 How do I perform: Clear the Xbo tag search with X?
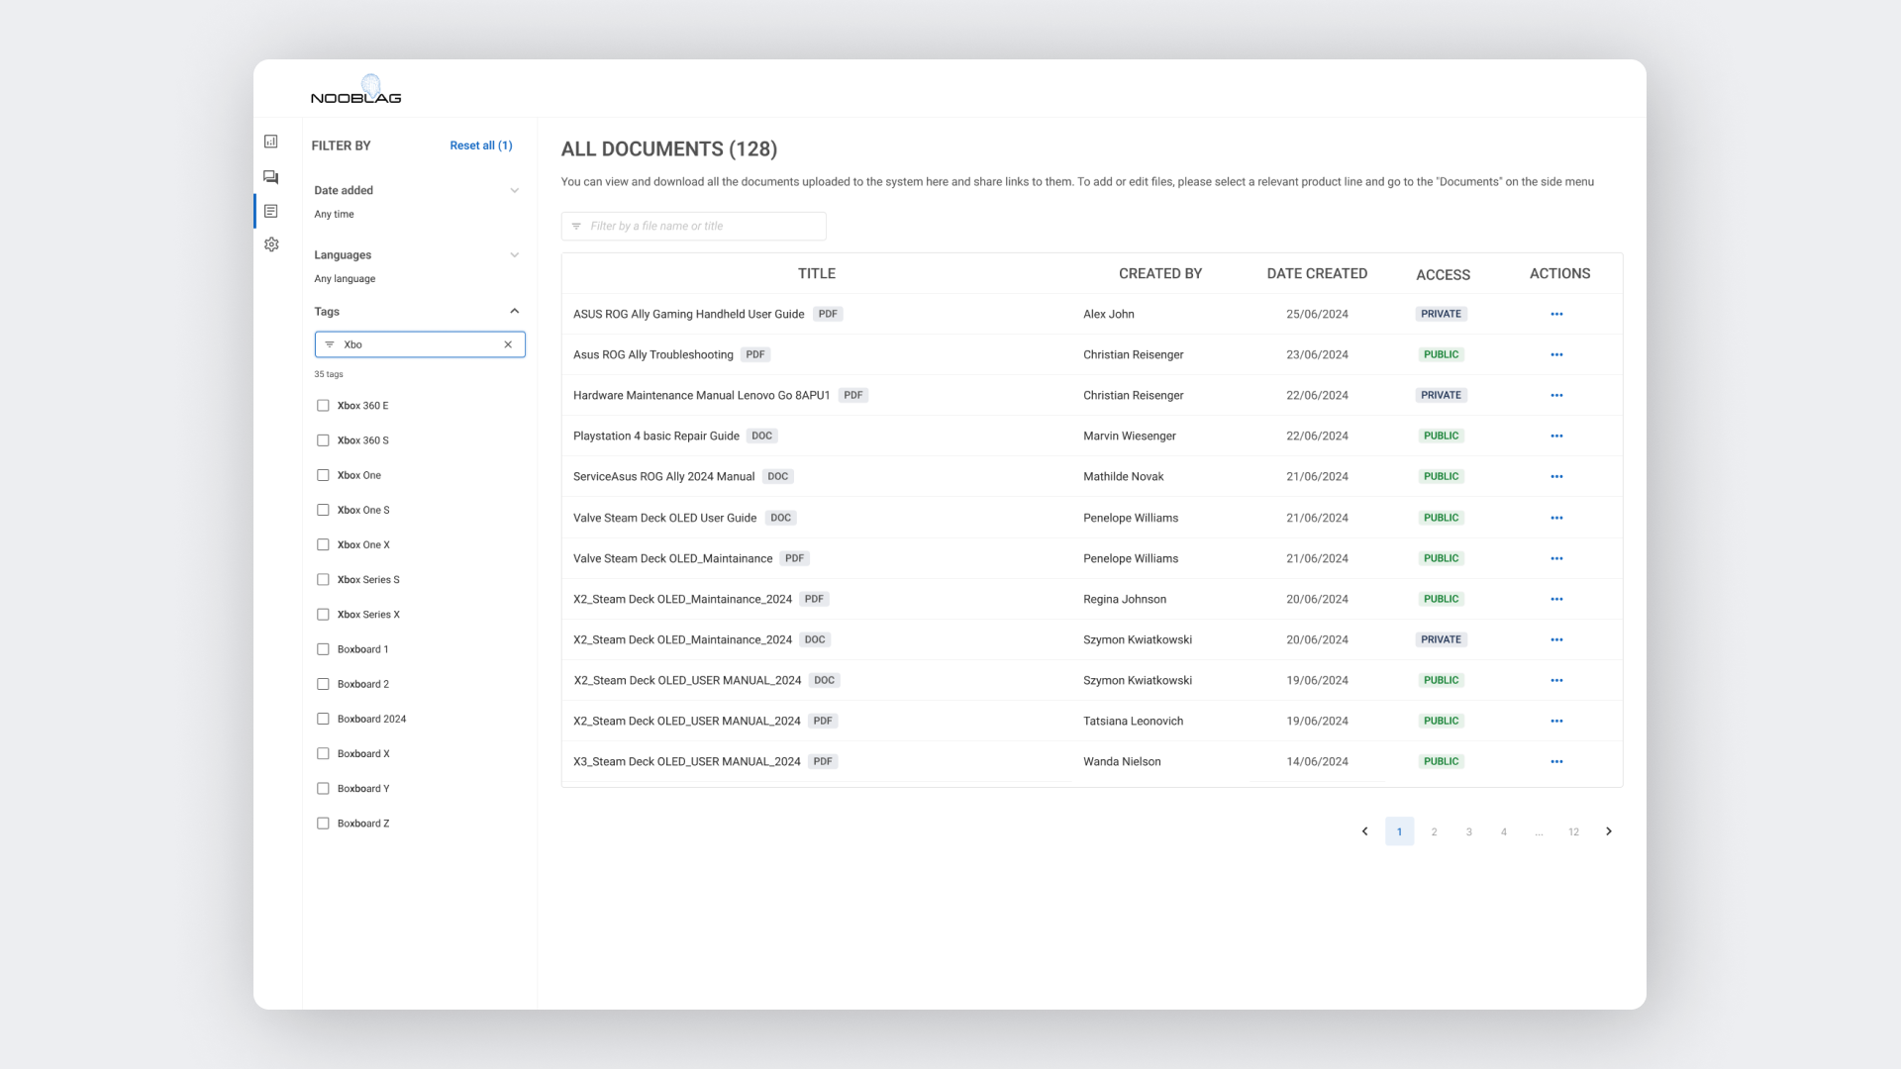[x=508, y=344]
